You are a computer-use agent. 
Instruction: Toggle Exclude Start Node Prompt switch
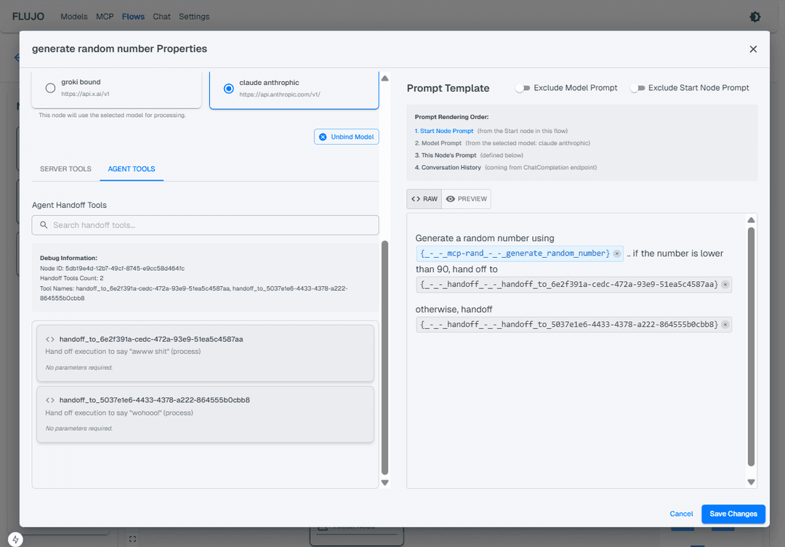(x=637, y=88)
